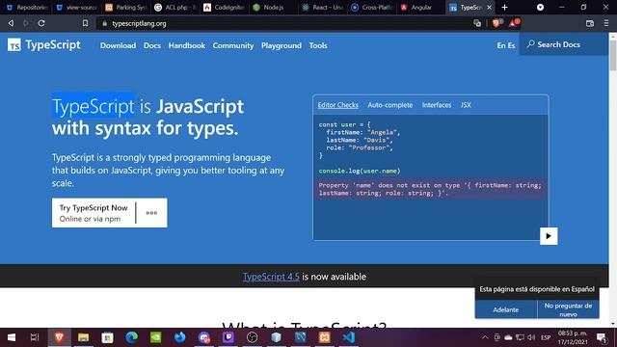
Task: Reload the page with the refresh icon
Action: coord(41,23)
